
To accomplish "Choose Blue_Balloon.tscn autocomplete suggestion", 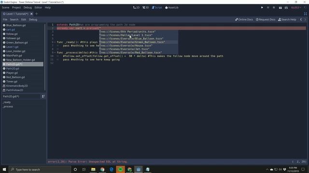I will pos(139,38).
